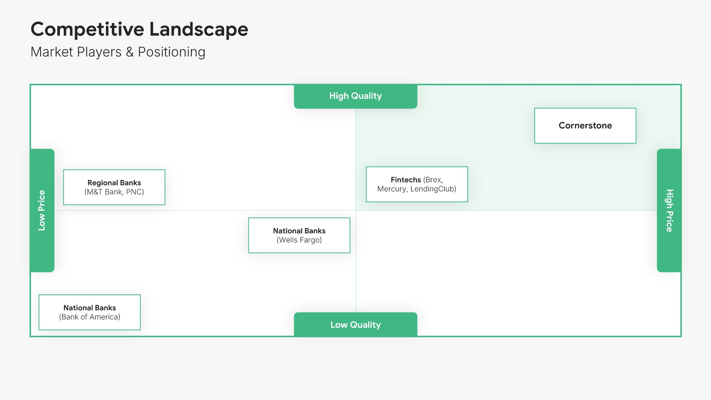Click the bold Fintechs word

tap(405, 180)
